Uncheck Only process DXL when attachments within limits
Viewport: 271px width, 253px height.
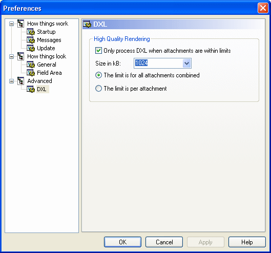pos(98,51)
